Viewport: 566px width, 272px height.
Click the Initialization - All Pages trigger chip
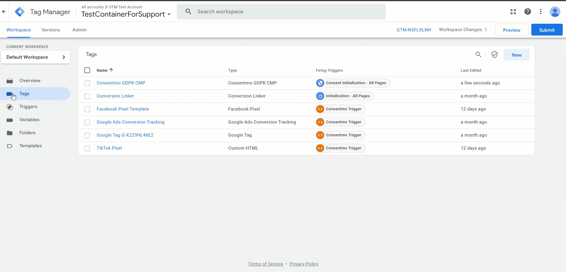point(345,96)
